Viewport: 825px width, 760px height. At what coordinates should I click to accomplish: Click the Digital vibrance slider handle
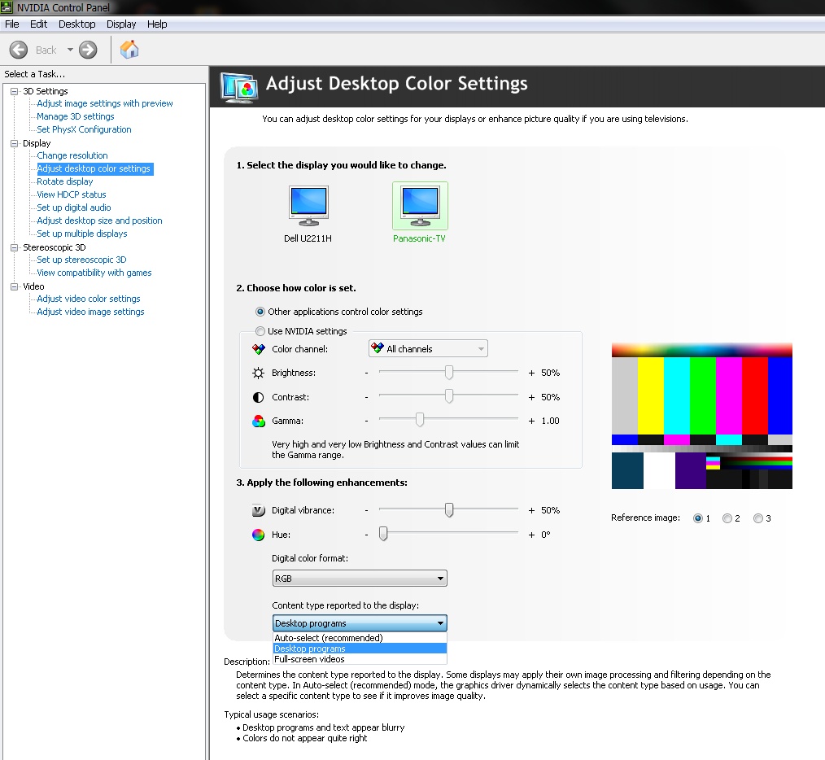(449, 509)
